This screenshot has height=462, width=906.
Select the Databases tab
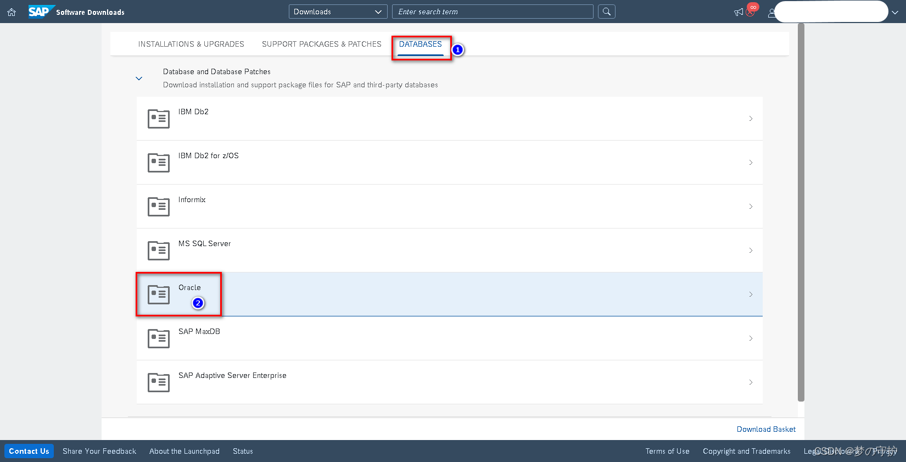[x=421, y=44]
